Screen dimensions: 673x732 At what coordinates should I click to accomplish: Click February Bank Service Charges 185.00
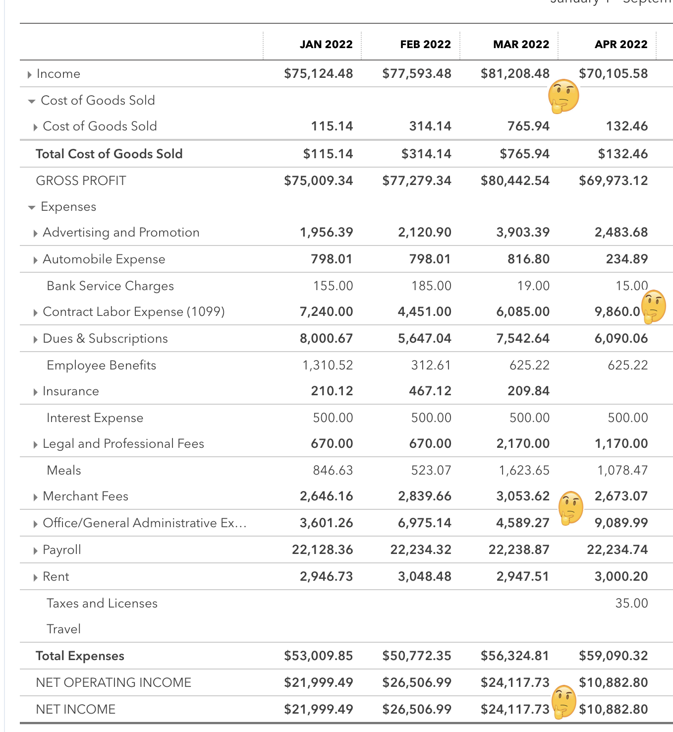431,286
